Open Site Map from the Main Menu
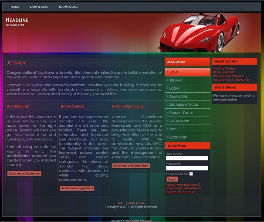 (x=188, y=80)
